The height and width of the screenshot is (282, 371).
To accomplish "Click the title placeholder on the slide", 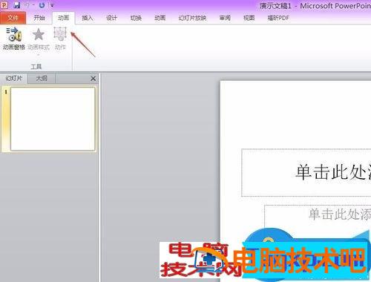I will [306, 172].
